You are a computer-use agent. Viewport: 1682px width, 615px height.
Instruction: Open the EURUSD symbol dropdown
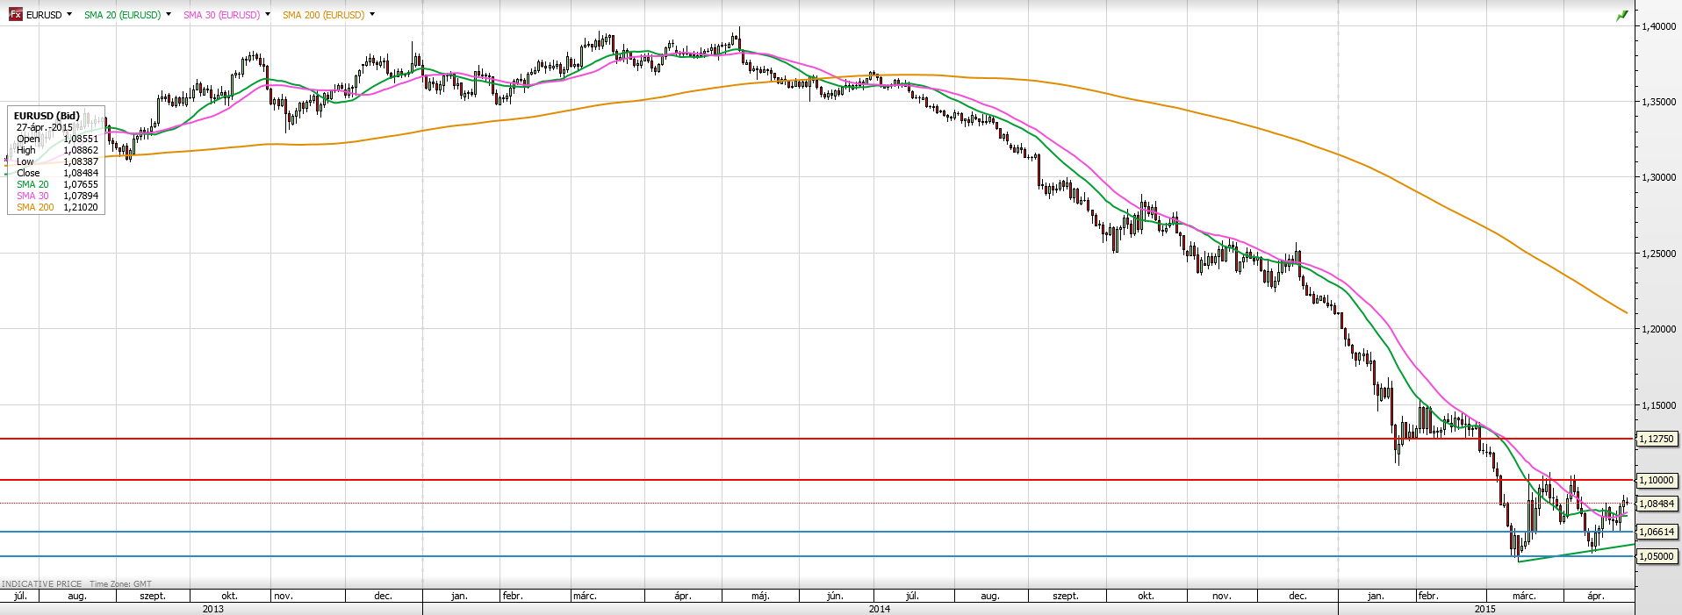pyautogui.click(x=69, y=14)
